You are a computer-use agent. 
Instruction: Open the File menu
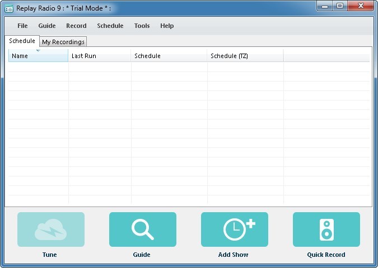(22, 26)
